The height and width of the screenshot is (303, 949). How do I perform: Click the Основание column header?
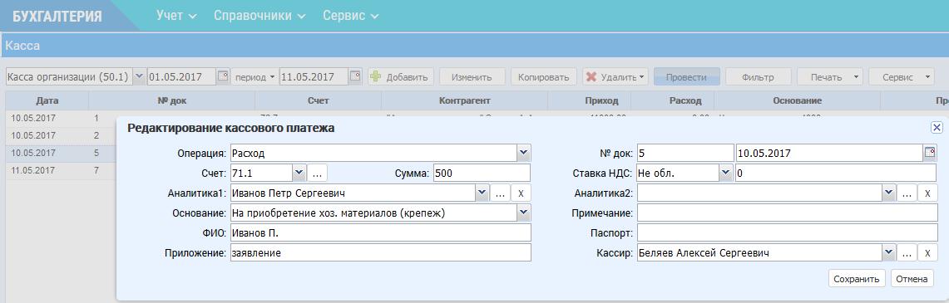(x=797, y=100)
